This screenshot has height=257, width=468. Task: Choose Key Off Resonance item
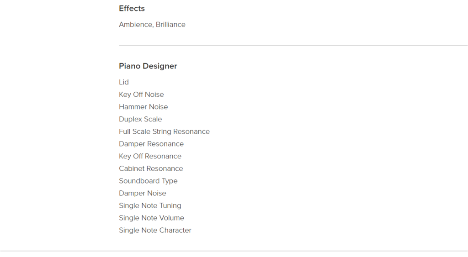coord(150,156)
